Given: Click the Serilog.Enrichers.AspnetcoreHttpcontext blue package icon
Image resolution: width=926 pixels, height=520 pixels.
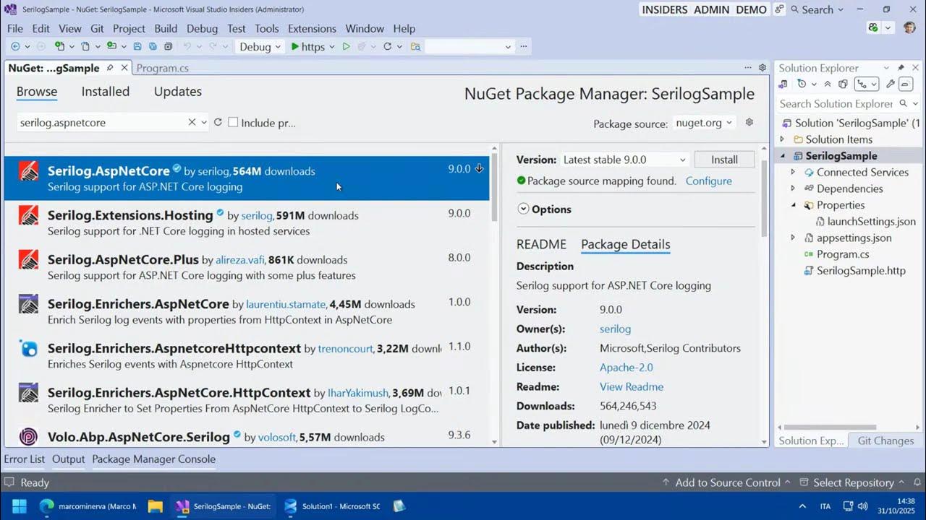Looking at the screenshot, I should click(x=28, y=348).
